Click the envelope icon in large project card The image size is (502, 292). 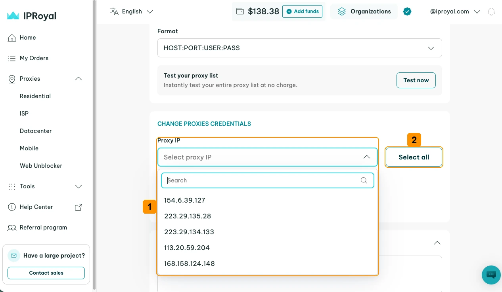coord(14,256)
